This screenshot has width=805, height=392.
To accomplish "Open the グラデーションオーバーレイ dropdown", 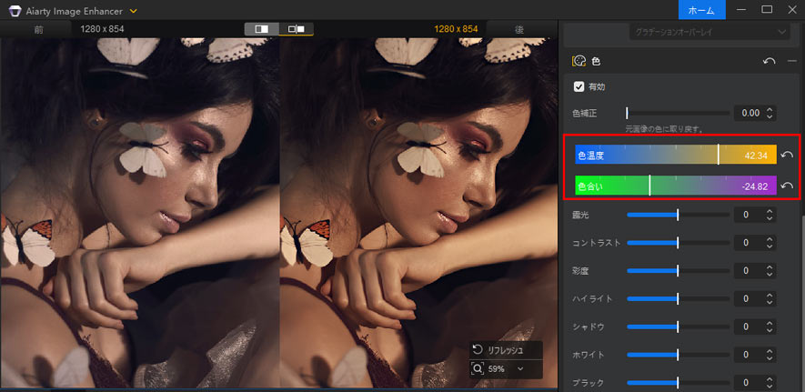I will pyautogui.click(x=710, y=32).
